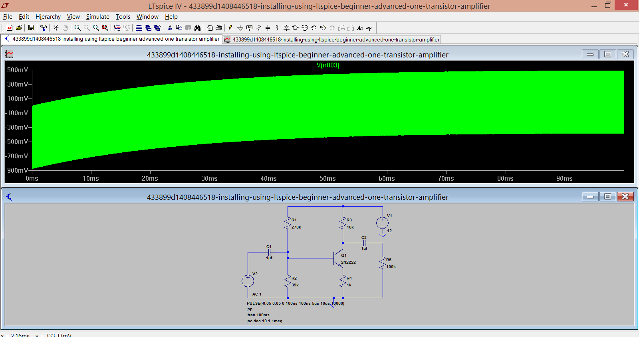Click voltage source V1 symbol
The image size is (639, 337).
pyautogui.click(x=382, y=223)
